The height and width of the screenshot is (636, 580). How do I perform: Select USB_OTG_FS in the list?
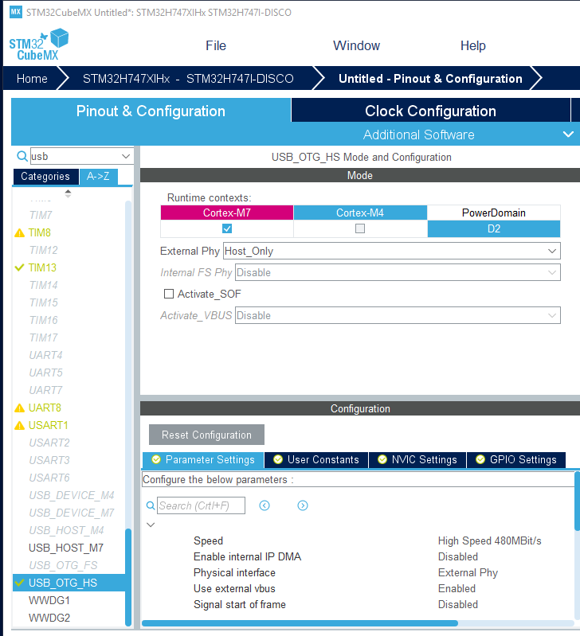[x=63, y=565]
